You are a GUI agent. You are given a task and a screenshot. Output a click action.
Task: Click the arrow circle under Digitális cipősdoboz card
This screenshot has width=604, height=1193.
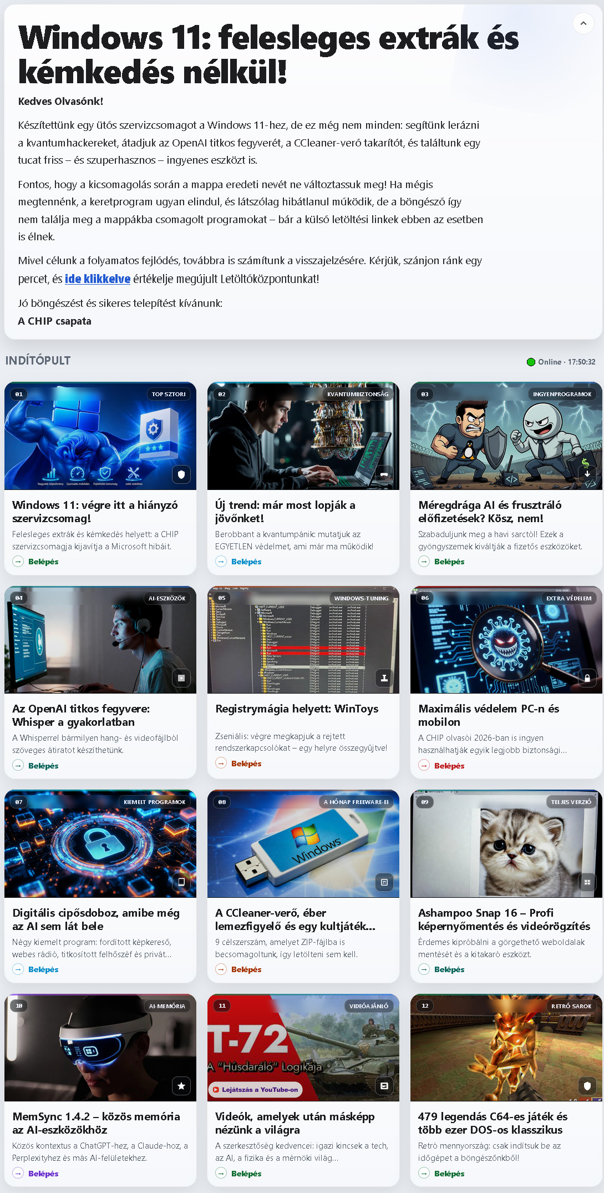[18, 969]
